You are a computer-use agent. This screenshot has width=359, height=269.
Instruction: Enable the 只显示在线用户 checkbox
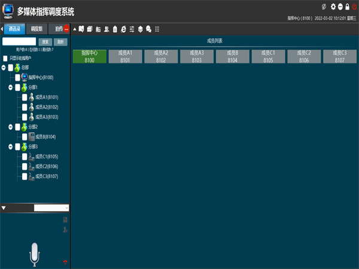click(5, 58)
